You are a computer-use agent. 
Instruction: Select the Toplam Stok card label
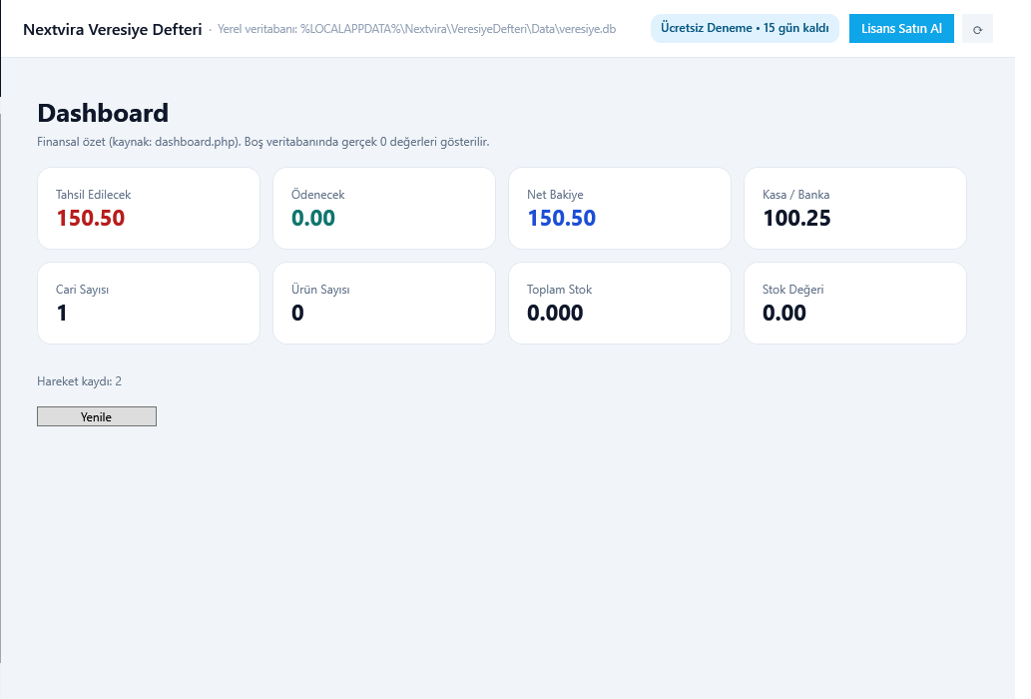tap(560, 290)
